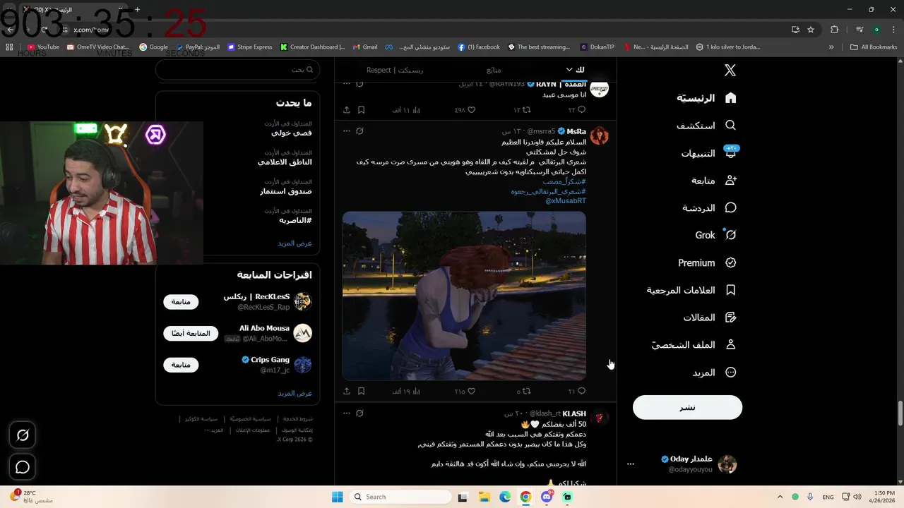This screenshot has width=904, height=508.
Task: Switch to the متابع following tab
Action: pos(494,70)
